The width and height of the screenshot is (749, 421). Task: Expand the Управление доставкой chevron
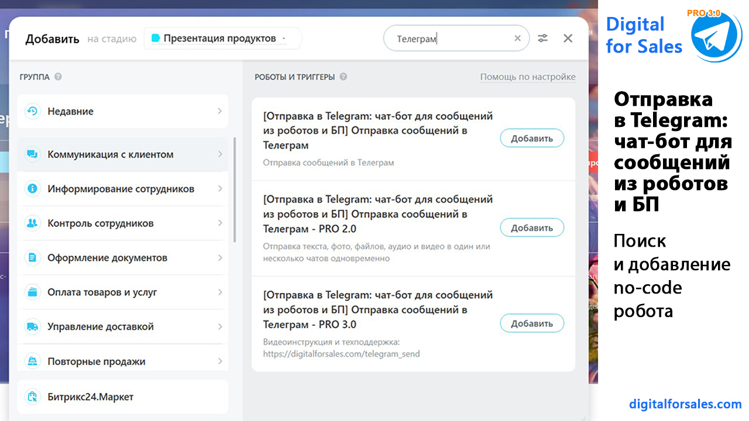coord(219,327)
